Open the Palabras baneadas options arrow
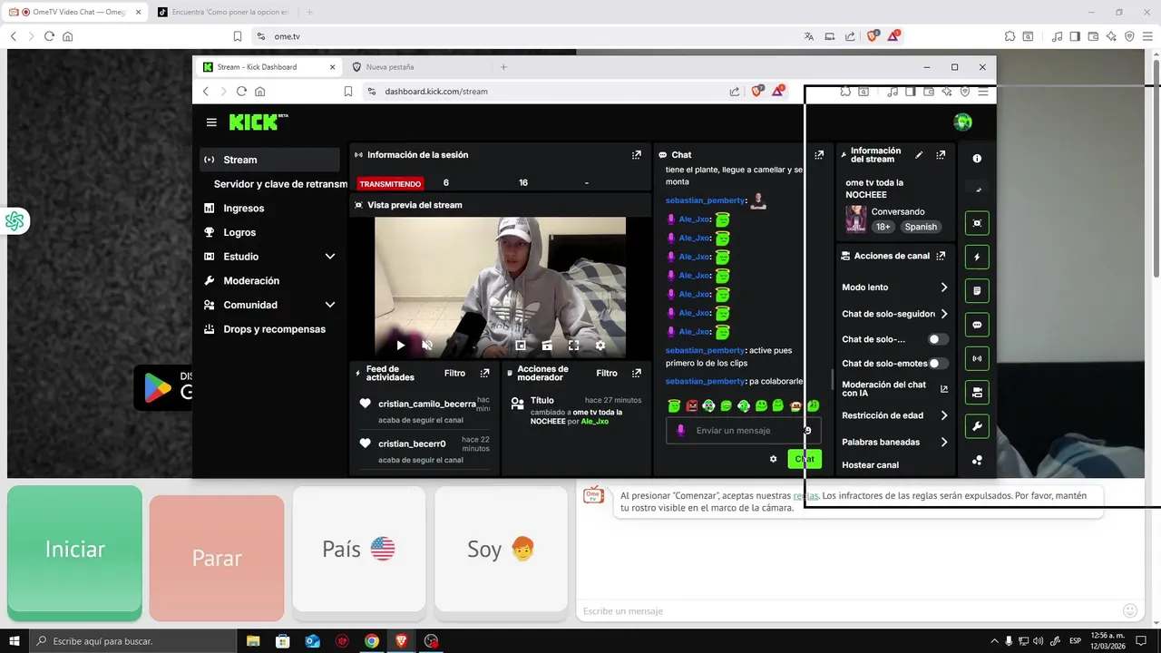 tap(943, 443)
